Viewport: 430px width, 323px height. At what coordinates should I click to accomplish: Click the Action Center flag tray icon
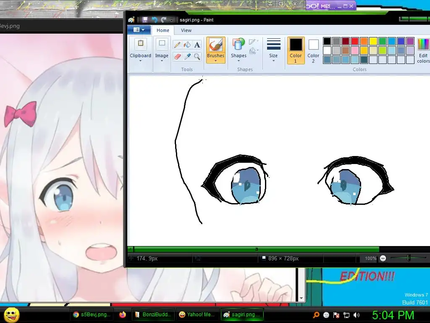point(336,315)
